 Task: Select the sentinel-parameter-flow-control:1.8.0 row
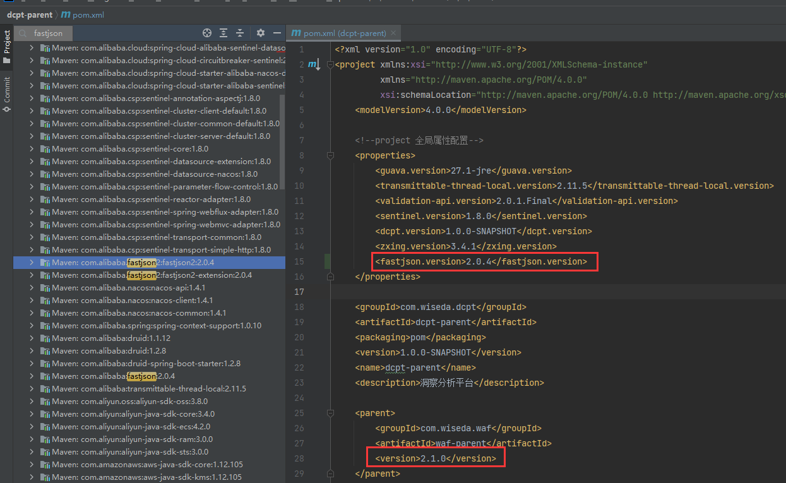149,187
